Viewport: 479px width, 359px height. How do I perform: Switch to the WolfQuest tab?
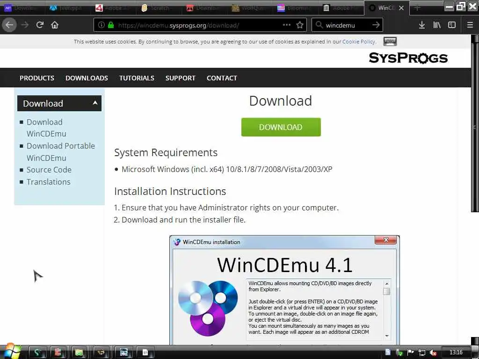pyautogui.click(x=250, y=8)
